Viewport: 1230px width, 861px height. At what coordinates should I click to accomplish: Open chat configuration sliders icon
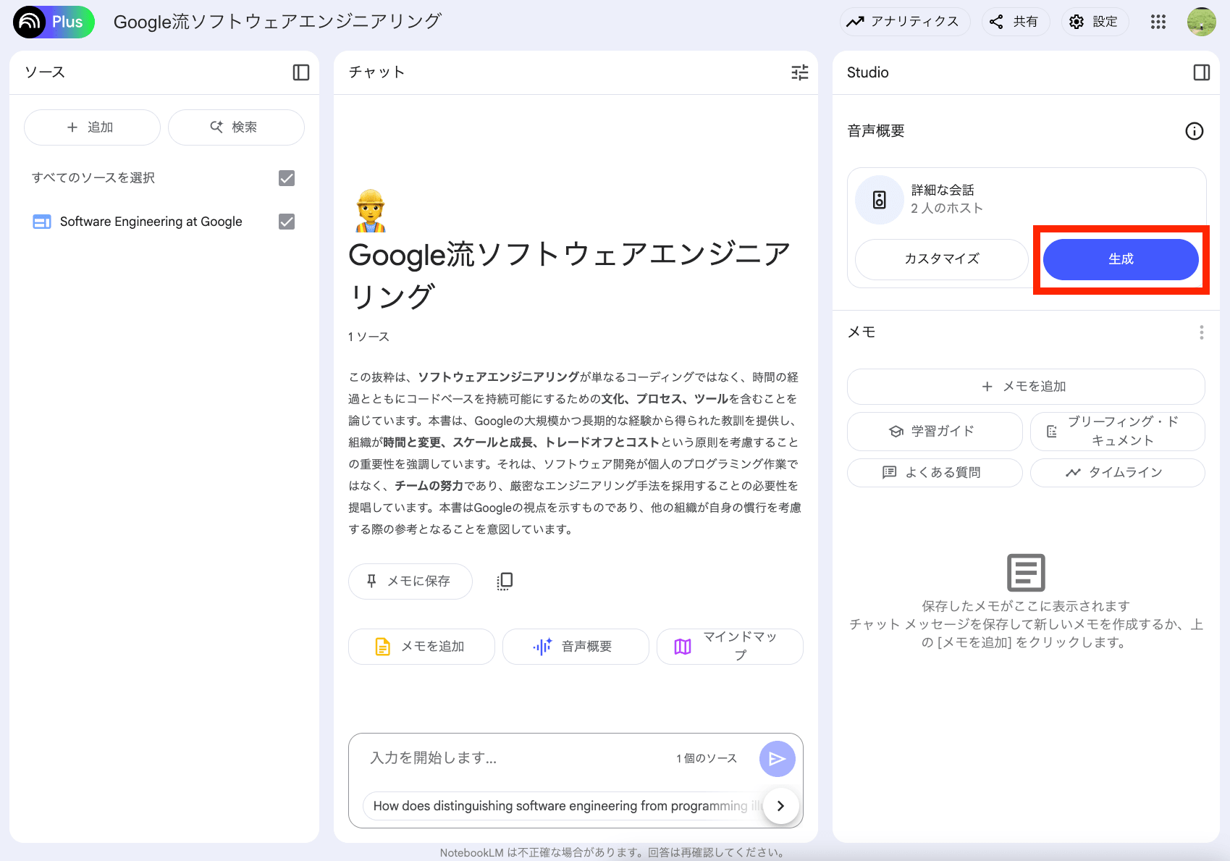(800, 72)
